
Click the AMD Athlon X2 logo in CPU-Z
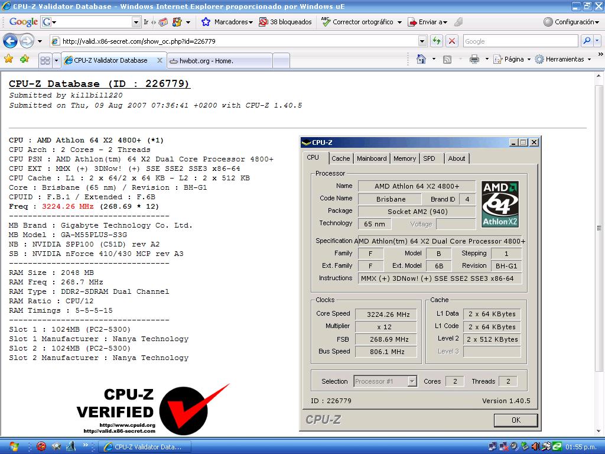[500, 204]
